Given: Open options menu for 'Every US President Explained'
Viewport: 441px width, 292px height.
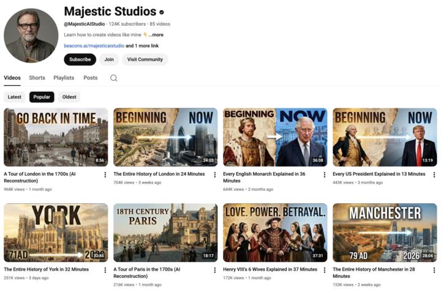Looking at the screenshot, I should pos(434,175).
